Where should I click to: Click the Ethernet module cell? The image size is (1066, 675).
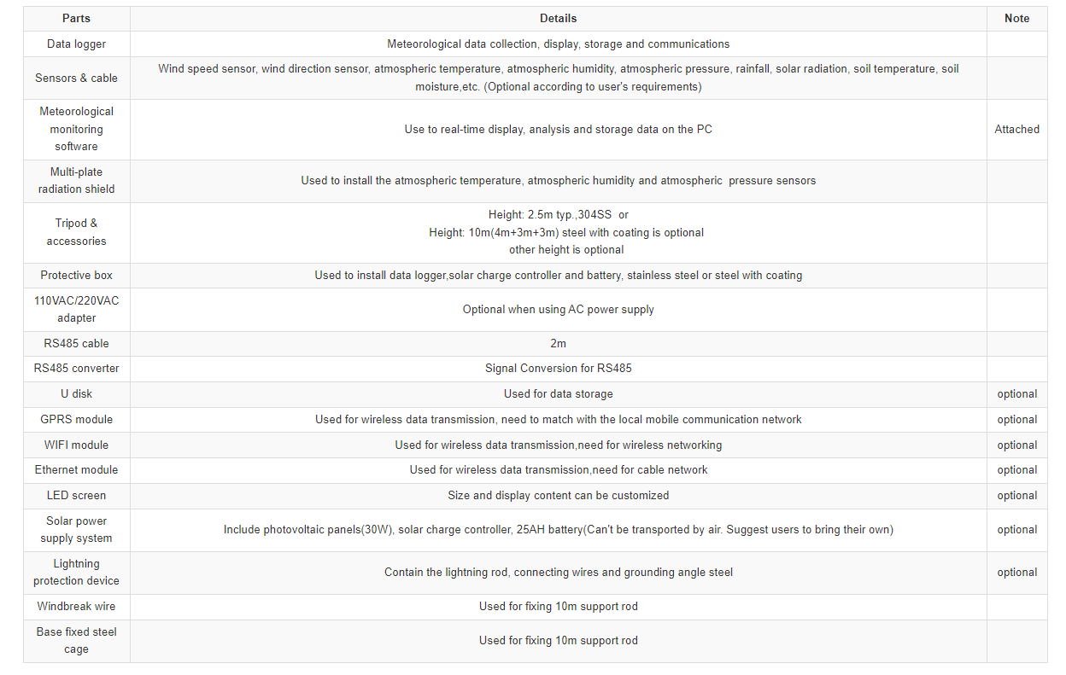click(76, 470)
